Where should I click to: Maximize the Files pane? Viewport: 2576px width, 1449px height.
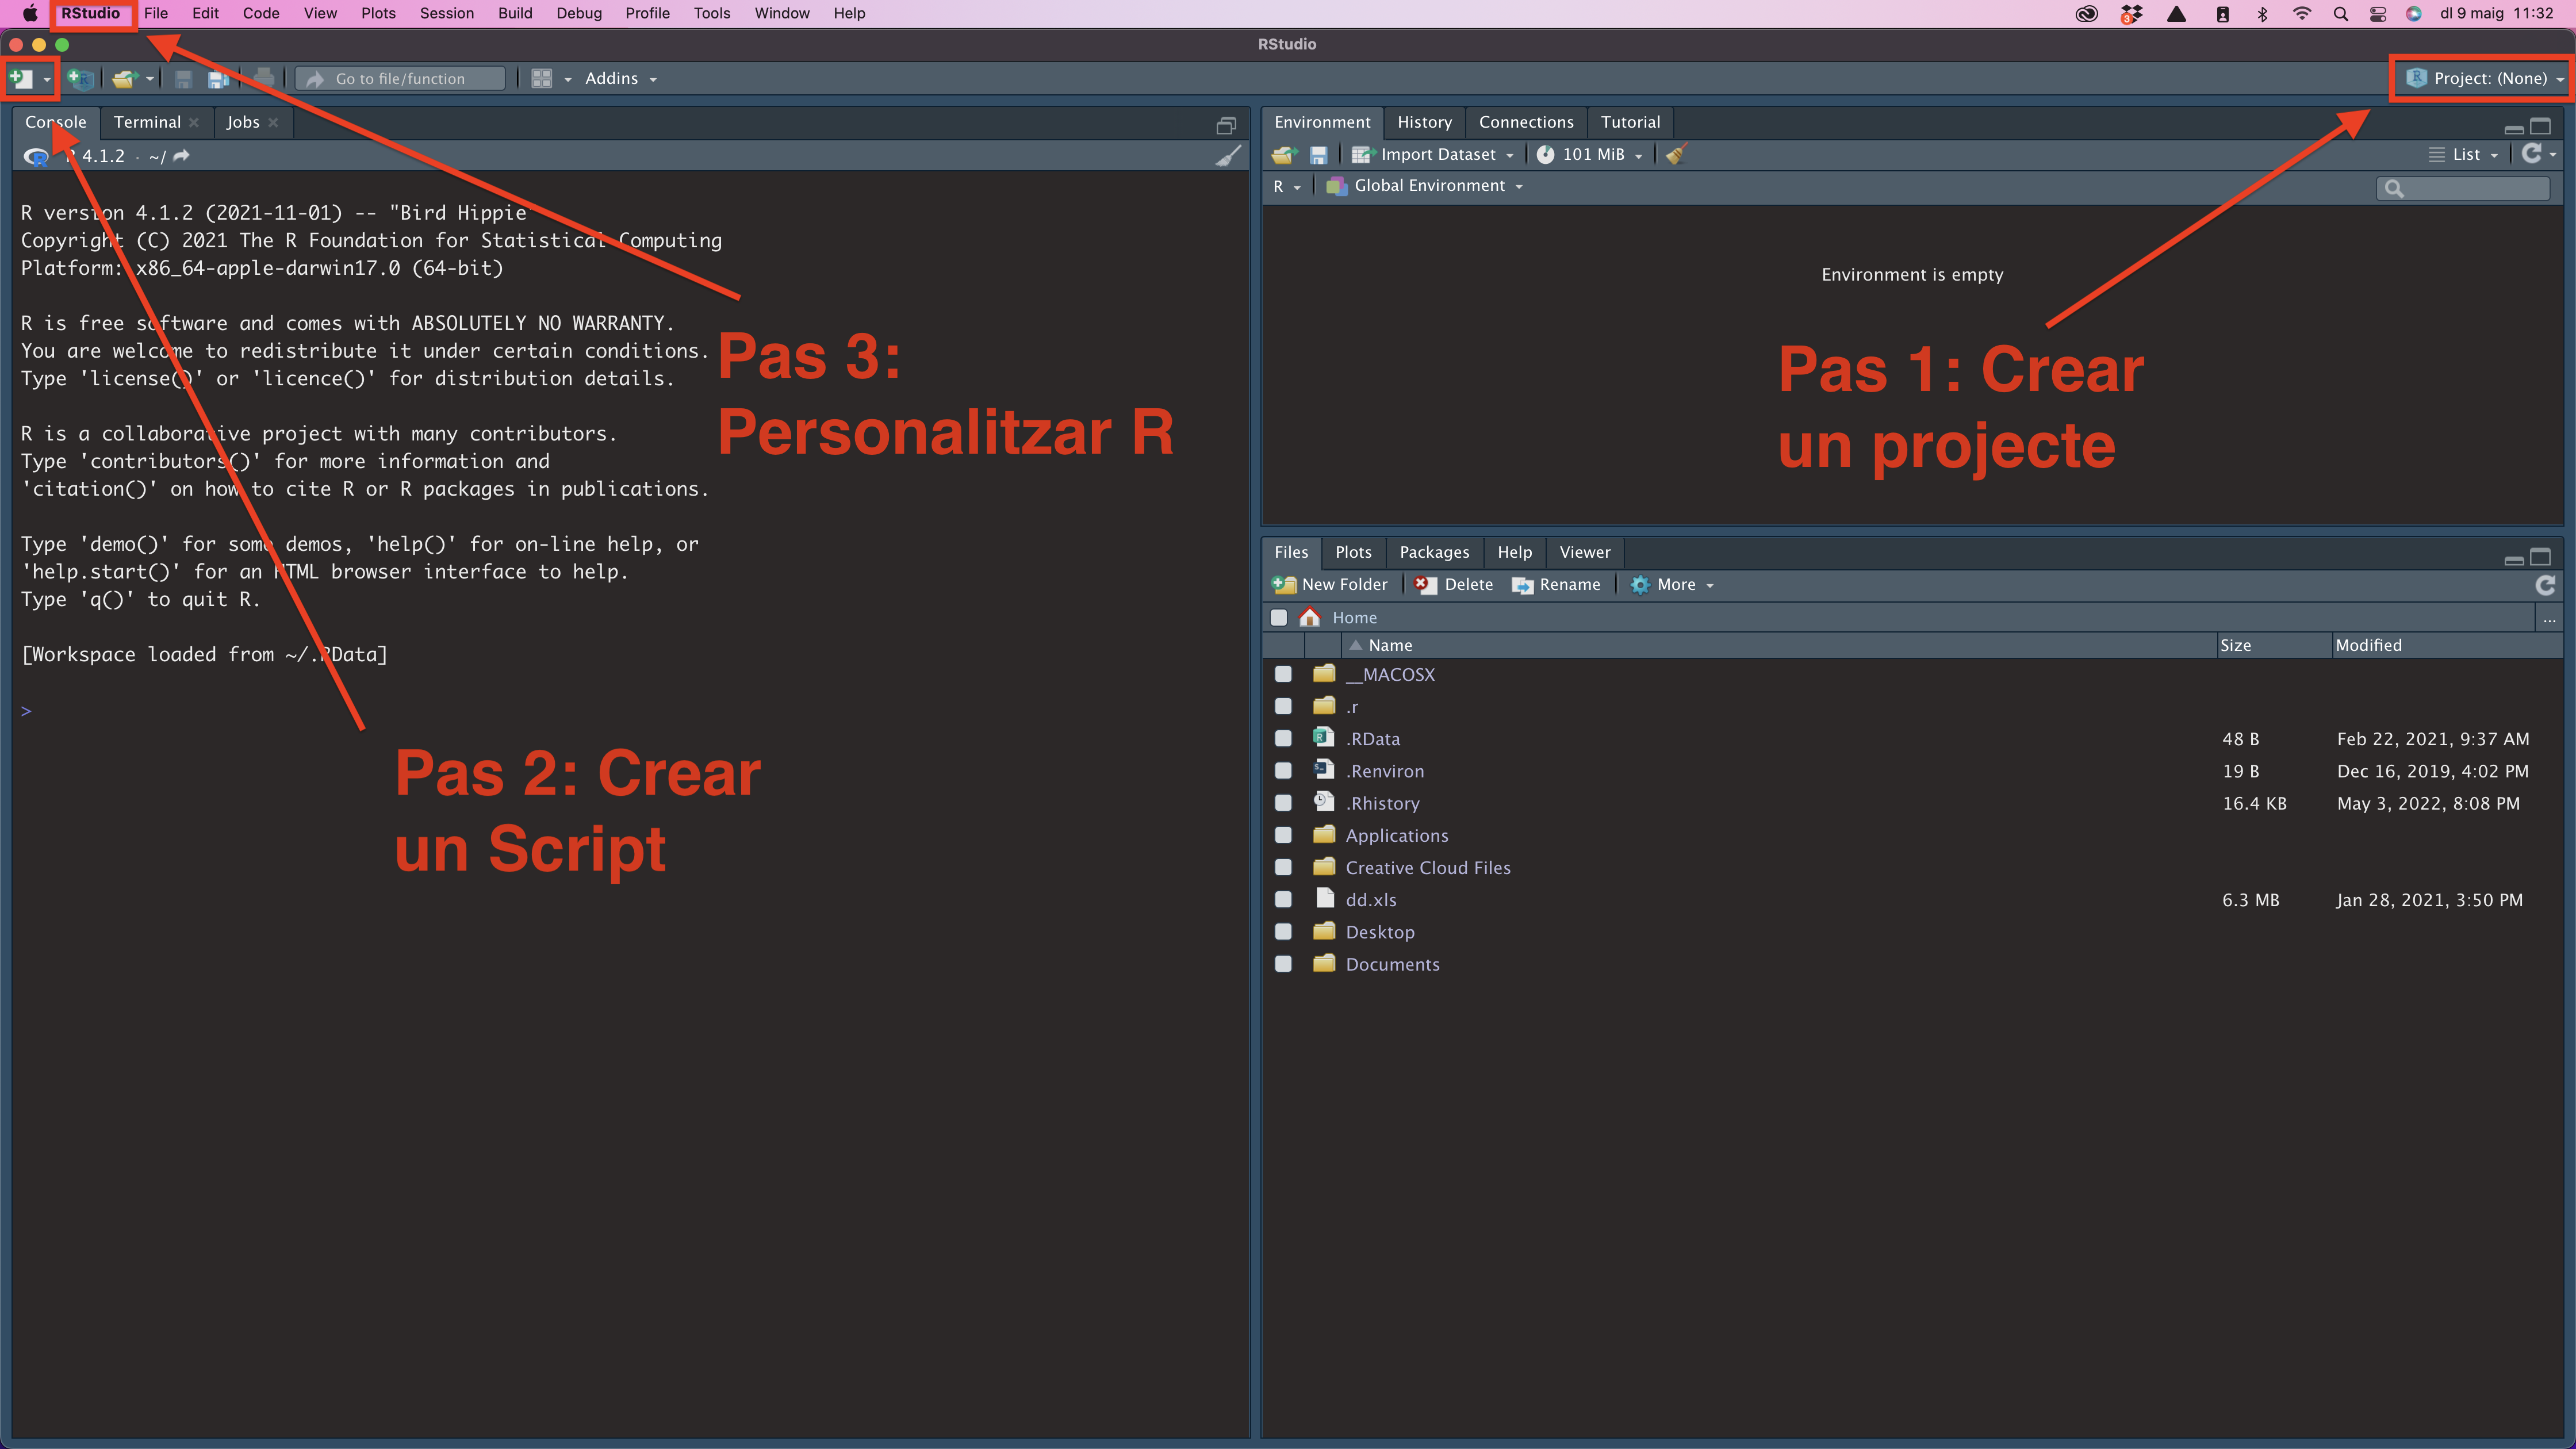point(2540,557)
